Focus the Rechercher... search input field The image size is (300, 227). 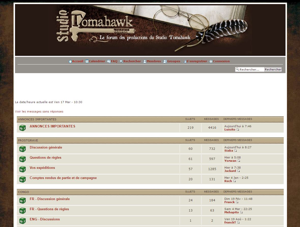(x=250, y=70)
